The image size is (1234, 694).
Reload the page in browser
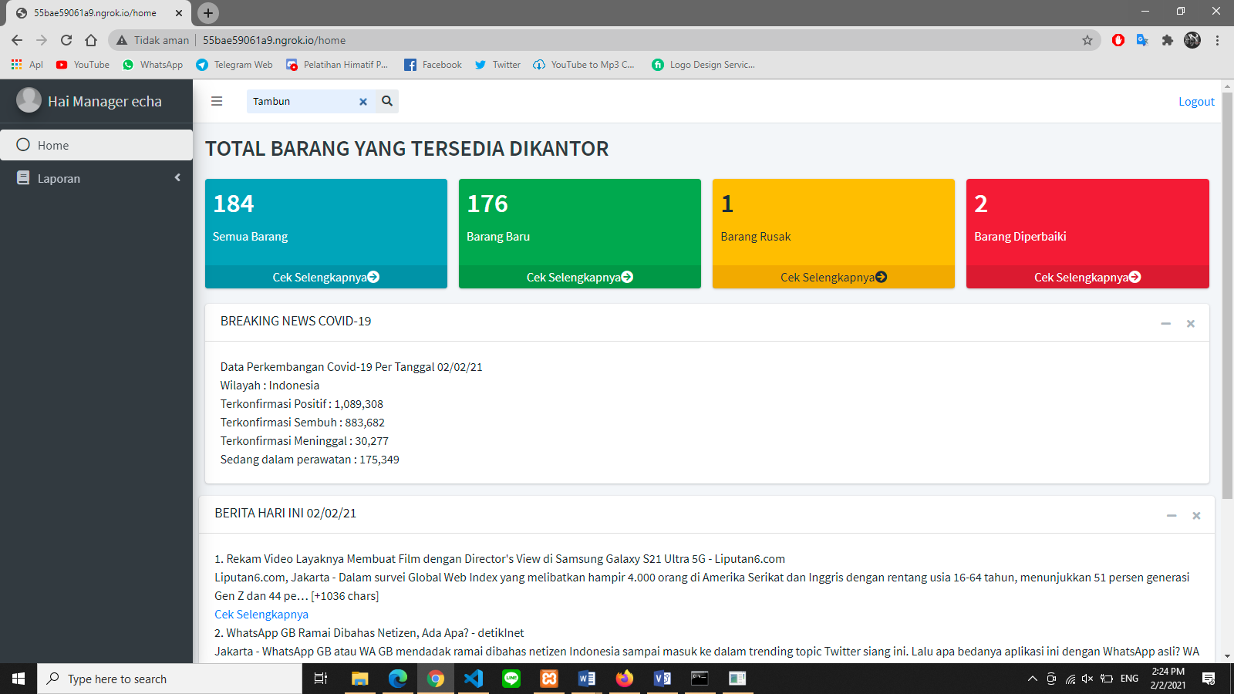click(66, 40)
